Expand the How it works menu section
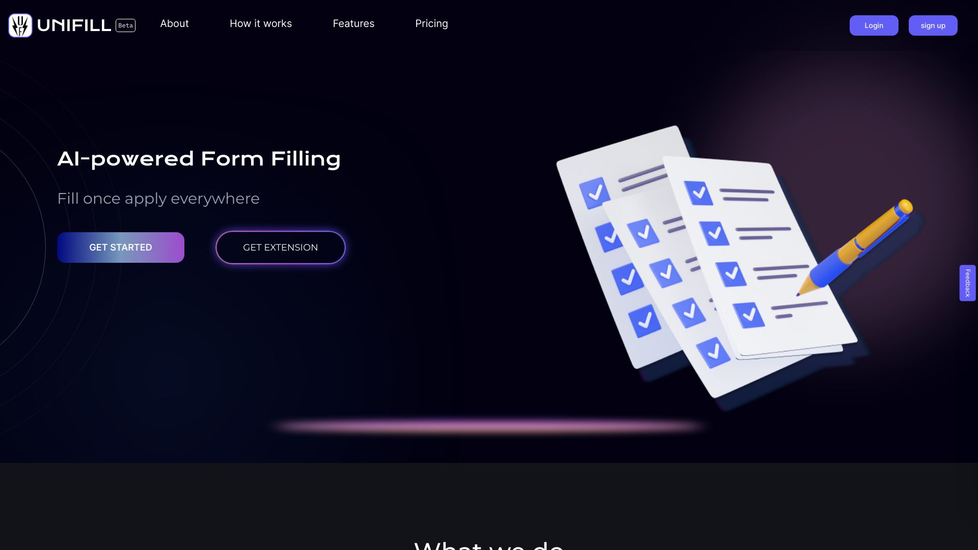The height and width of the screenshot is (550, 978). point(261,23)
